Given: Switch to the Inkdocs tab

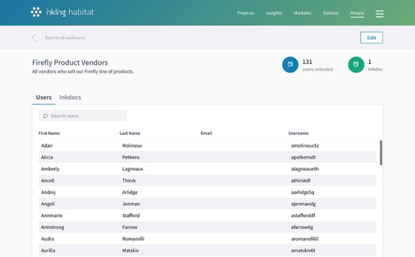Looking at the screenshot, I should click(70, 97).
